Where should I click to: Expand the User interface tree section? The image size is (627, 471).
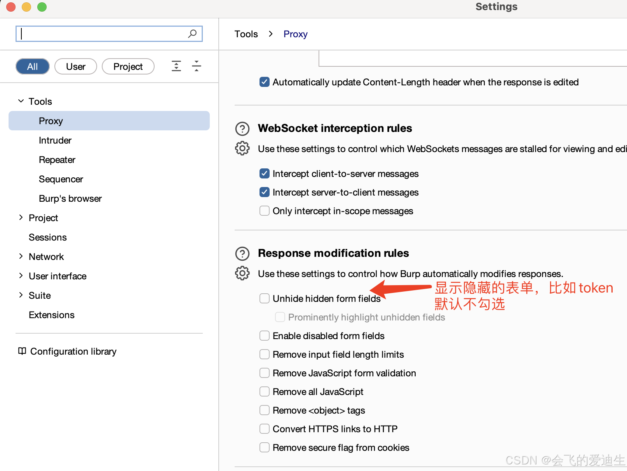21,276
